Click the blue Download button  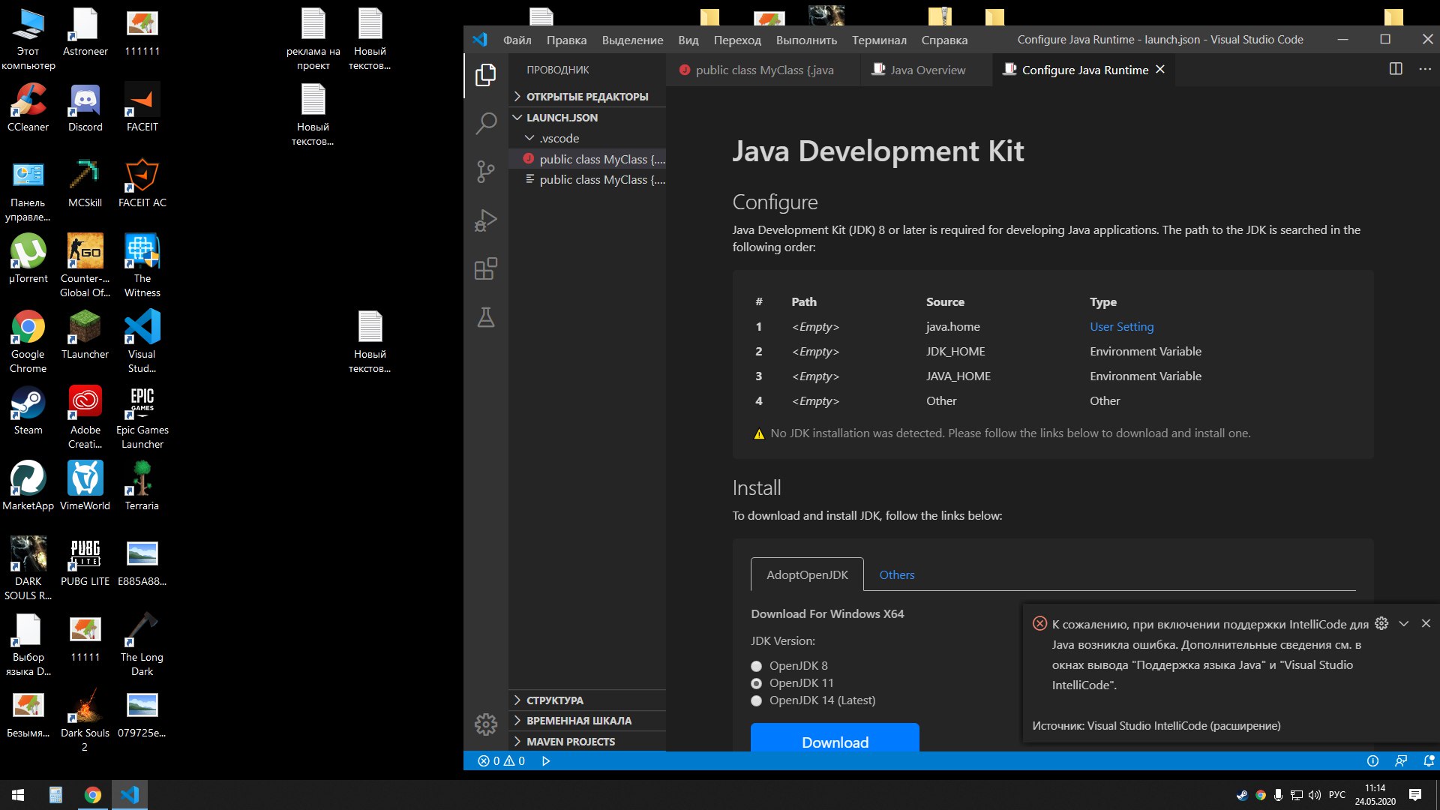835,739
